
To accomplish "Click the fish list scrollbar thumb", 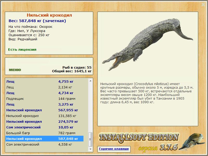I will [90, 139].
